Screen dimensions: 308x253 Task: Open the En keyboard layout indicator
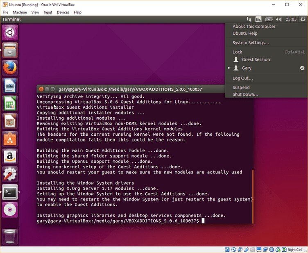click(x=258, y=19)
